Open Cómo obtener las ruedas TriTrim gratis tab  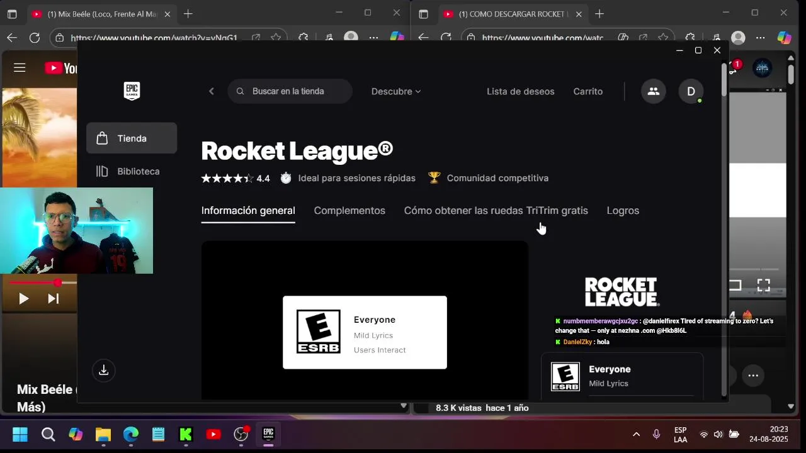496,211
